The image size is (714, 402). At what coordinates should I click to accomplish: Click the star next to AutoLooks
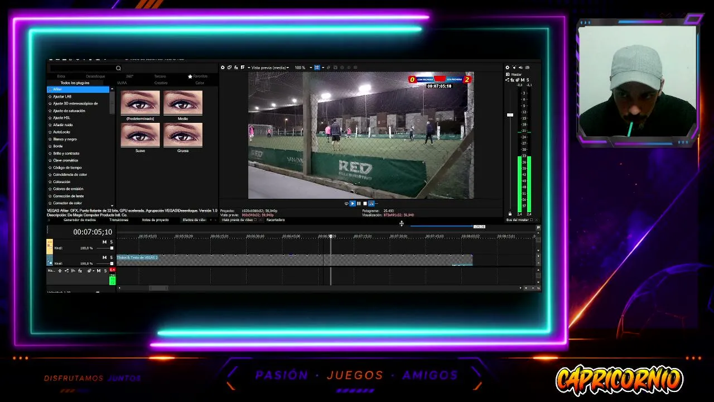50,132
